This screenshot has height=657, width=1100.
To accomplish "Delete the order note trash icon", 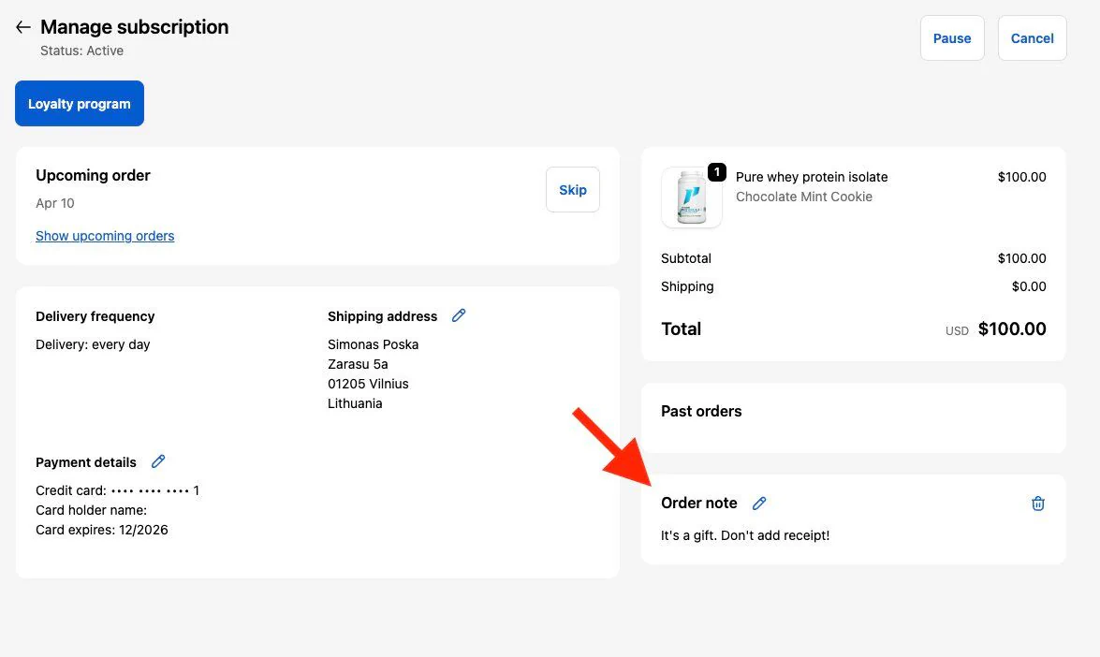I will 1038,503.
